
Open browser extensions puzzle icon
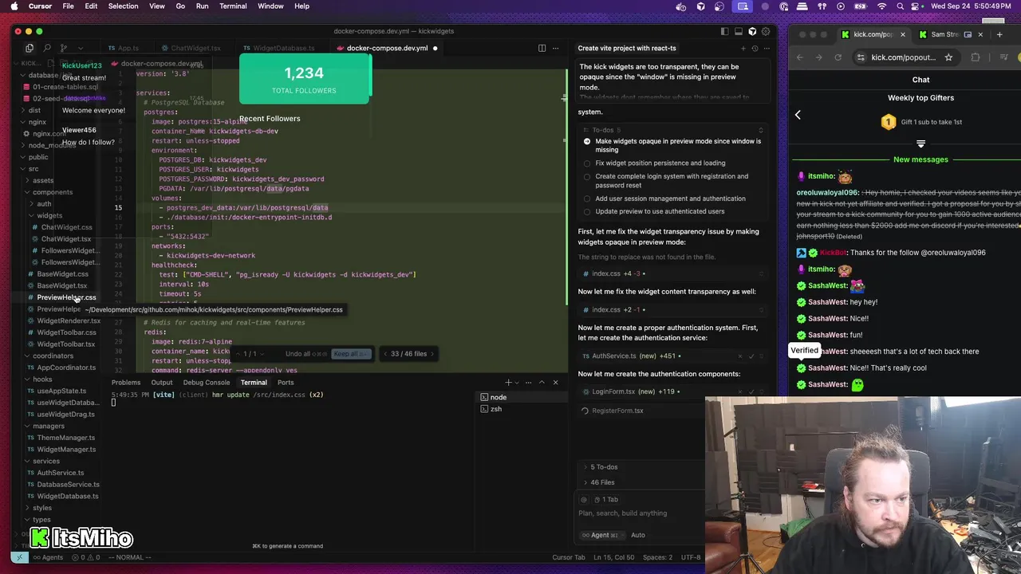pyautogui.click(x=976, y=57)
